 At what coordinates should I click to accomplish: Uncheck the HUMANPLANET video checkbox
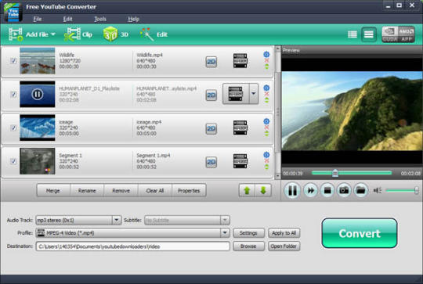[x=13, y=95]
